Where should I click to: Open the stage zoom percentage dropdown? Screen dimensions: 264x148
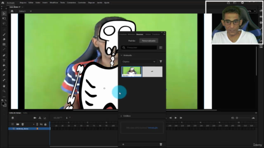(x=255, y=11)
